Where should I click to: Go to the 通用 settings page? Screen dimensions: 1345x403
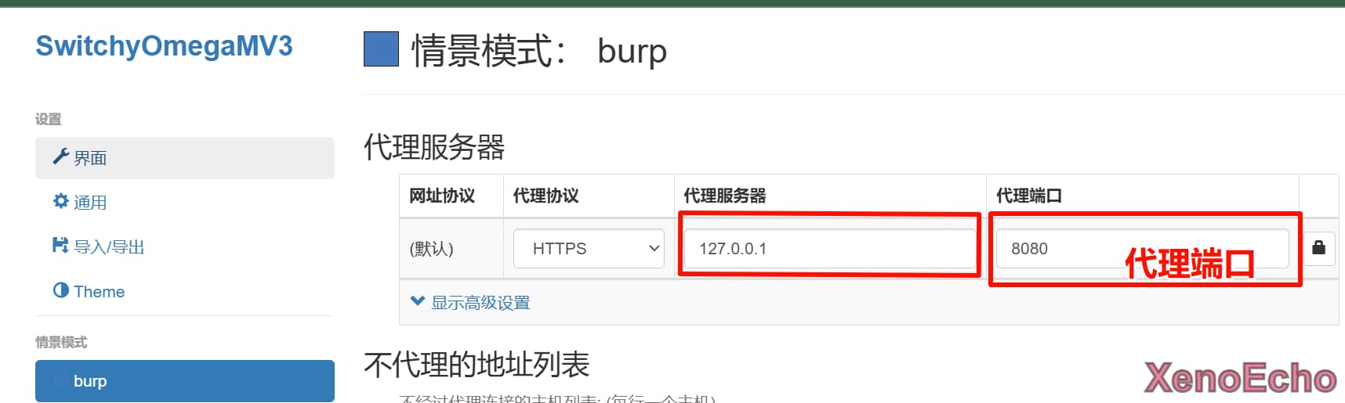click(x=90, y=202)
